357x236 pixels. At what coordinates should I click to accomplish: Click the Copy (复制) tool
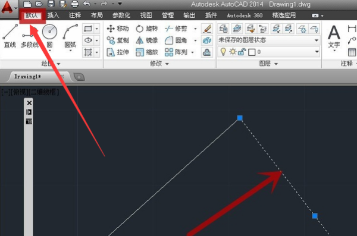pos(118,40)
